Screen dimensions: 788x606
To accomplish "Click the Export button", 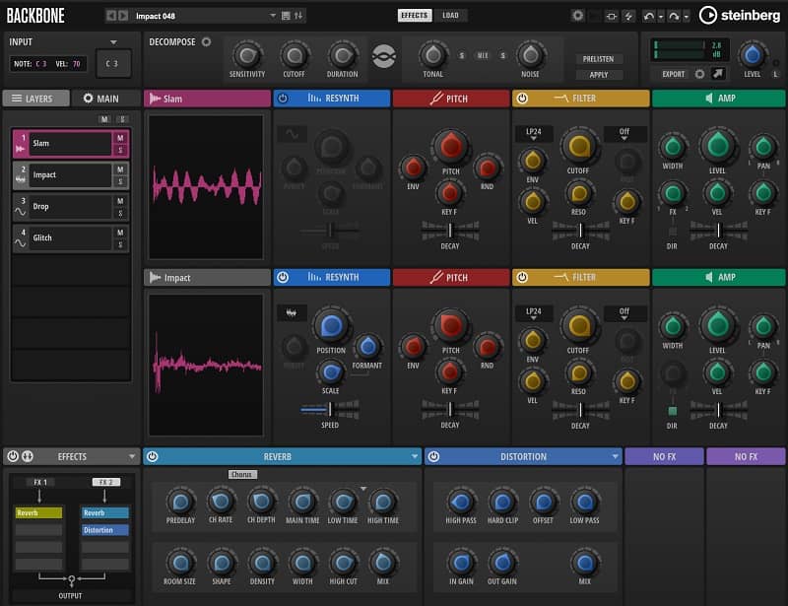I will point(673,74).
